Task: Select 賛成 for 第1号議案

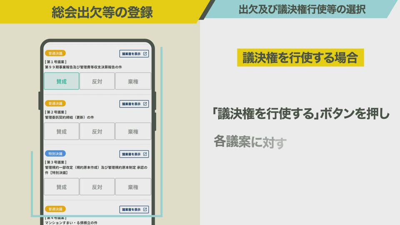Action: point(61,81)
